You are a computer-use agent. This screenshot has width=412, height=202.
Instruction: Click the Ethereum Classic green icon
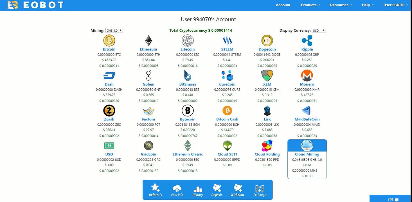pyautogui.click(x=188, y=146)
